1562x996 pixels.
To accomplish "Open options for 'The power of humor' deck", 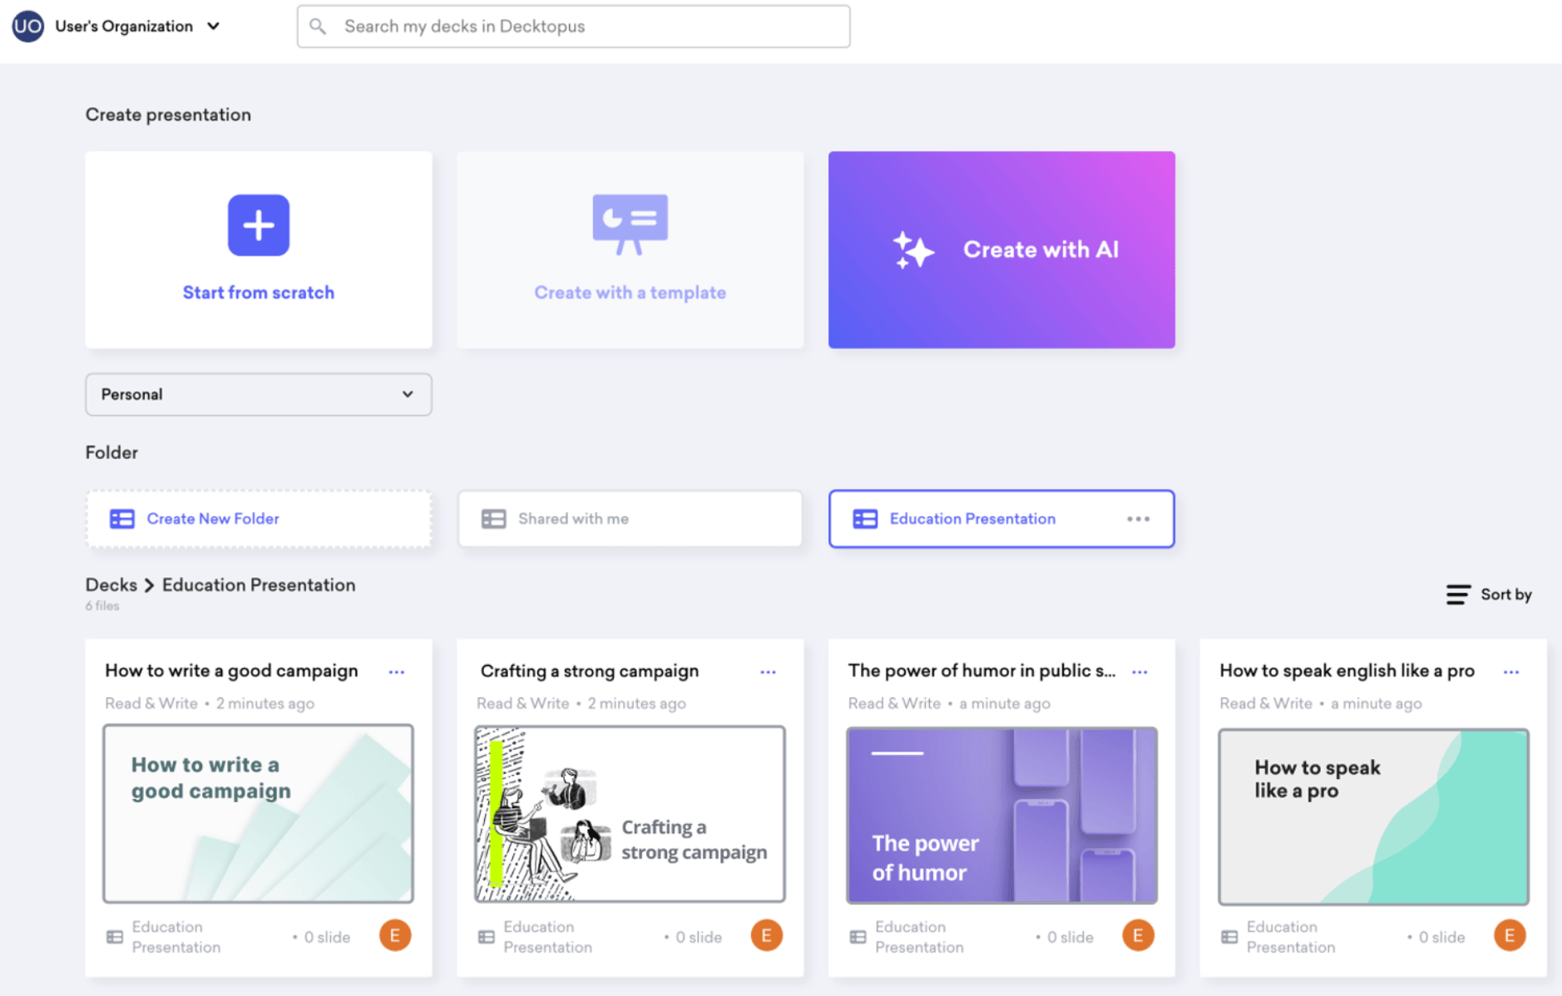I will click(1139, 672).
